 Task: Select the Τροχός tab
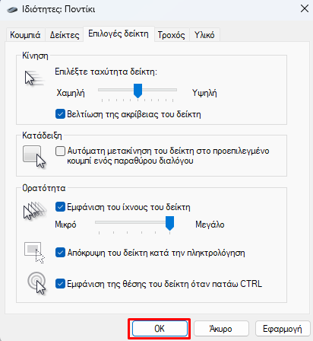pyautogui.click(x=172, y=35)
